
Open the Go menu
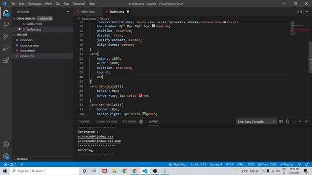click(x=58, y=4)
